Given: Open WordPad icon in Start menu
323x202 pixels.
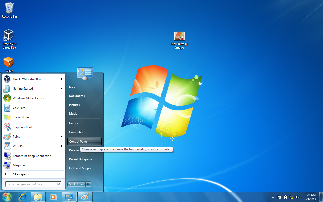Looking at the screenshot, I should click(x=7, y=146).
